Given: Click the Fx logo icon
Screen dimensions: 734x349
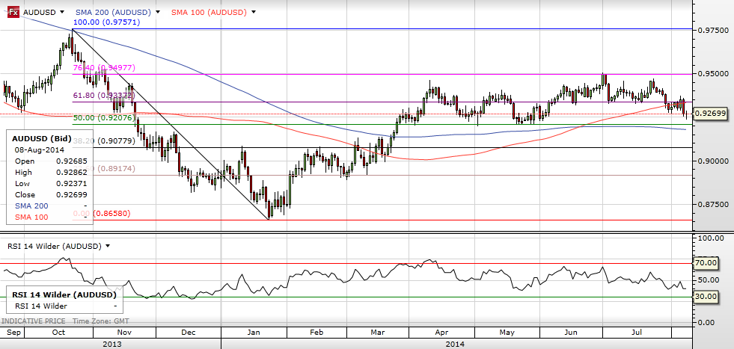Looking at the screenshot, I should [13, 13].
